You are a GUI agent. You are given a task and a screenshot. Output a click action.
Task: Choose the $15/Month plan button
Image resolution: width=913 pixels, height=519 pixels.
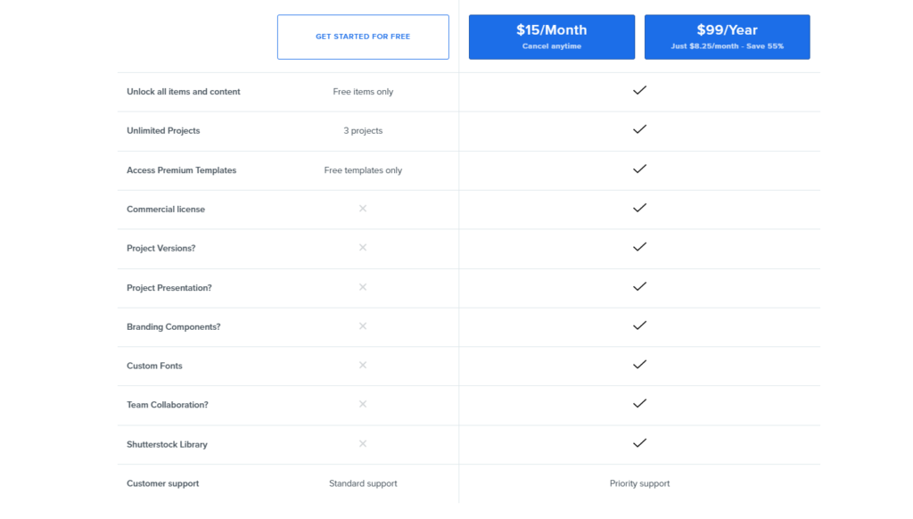point(551,37)
